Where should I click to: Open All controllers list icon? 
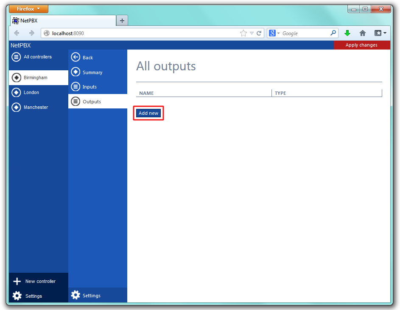(16, 57)
